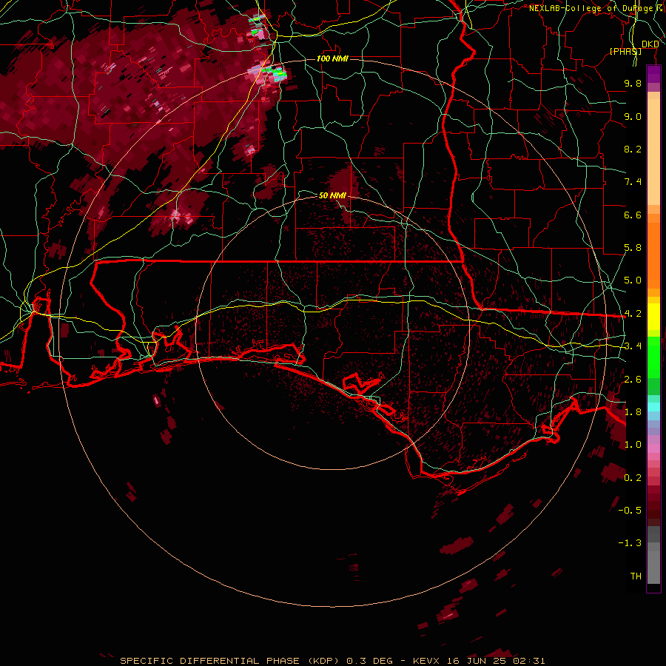Click the 9.0 value on the color scale

pyautogui.click(x=633, y=116)
